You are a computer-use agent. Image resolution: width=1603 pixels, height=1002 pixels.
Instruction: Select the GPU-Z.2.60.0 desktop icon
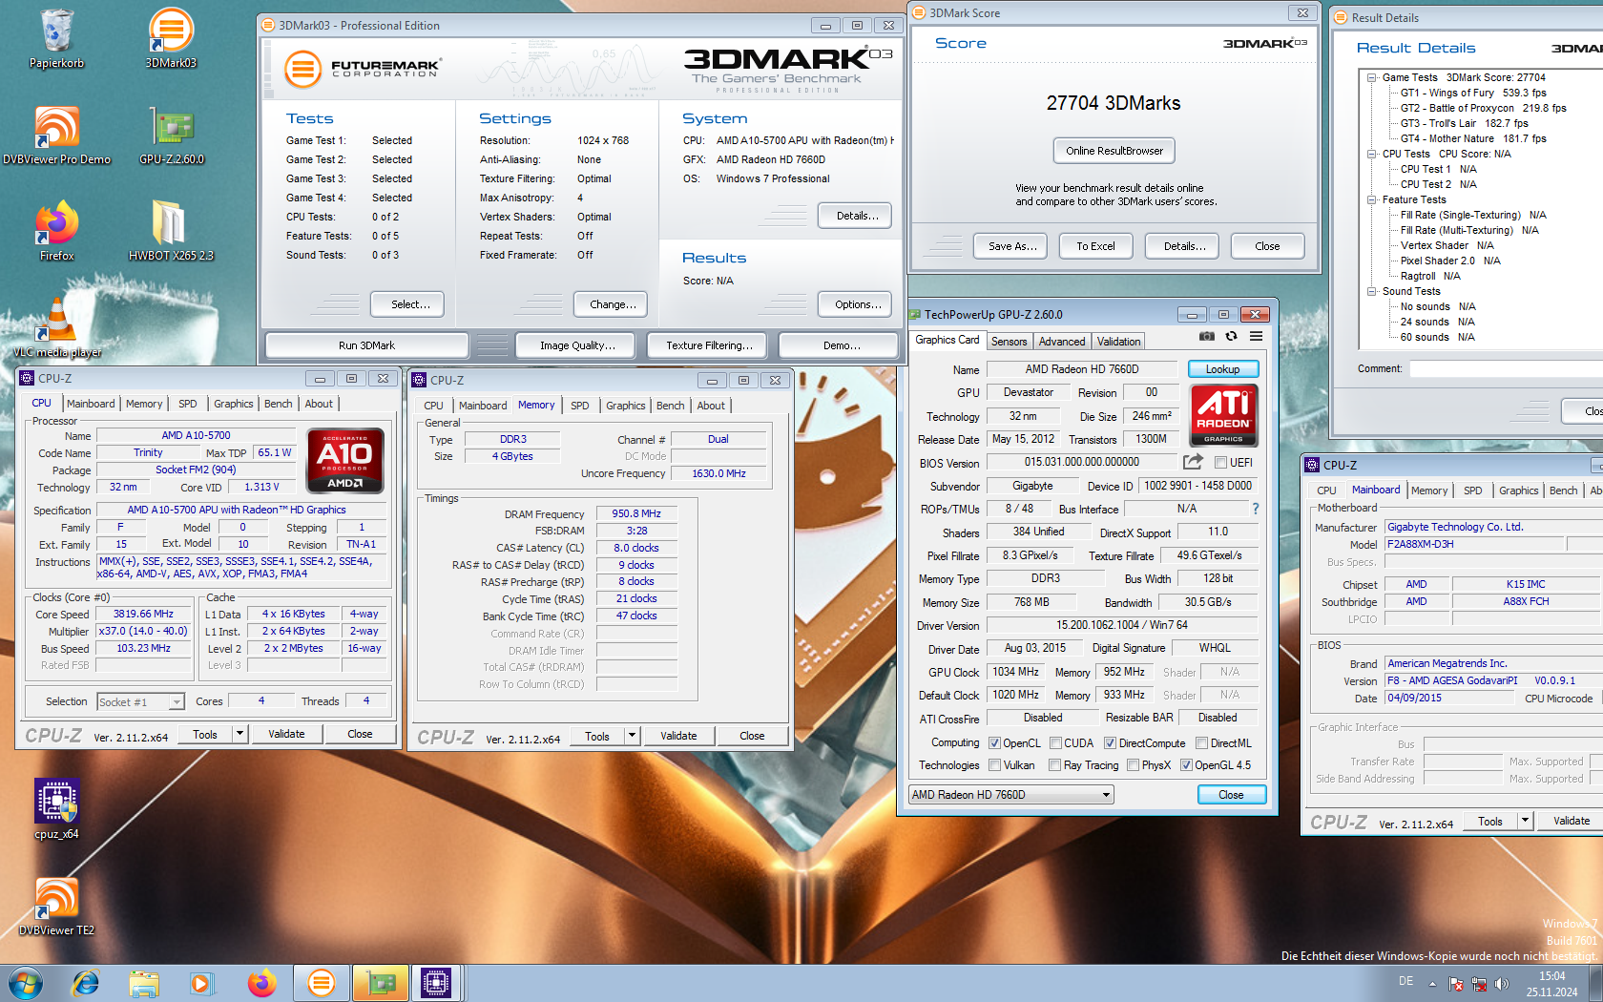172,136
